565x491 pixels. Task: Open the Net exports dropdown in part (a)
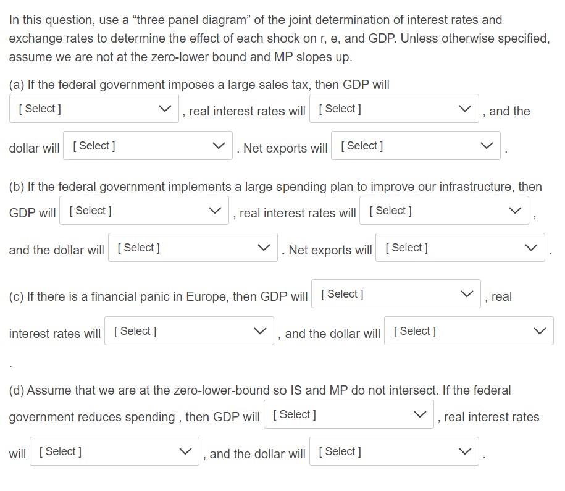pyautogui.click(x=415, y=145)
